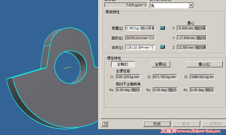This screenshot has height=135, width=226.
Task: Open the accuracy dropdown showing 低
Action: coord(172,5)
